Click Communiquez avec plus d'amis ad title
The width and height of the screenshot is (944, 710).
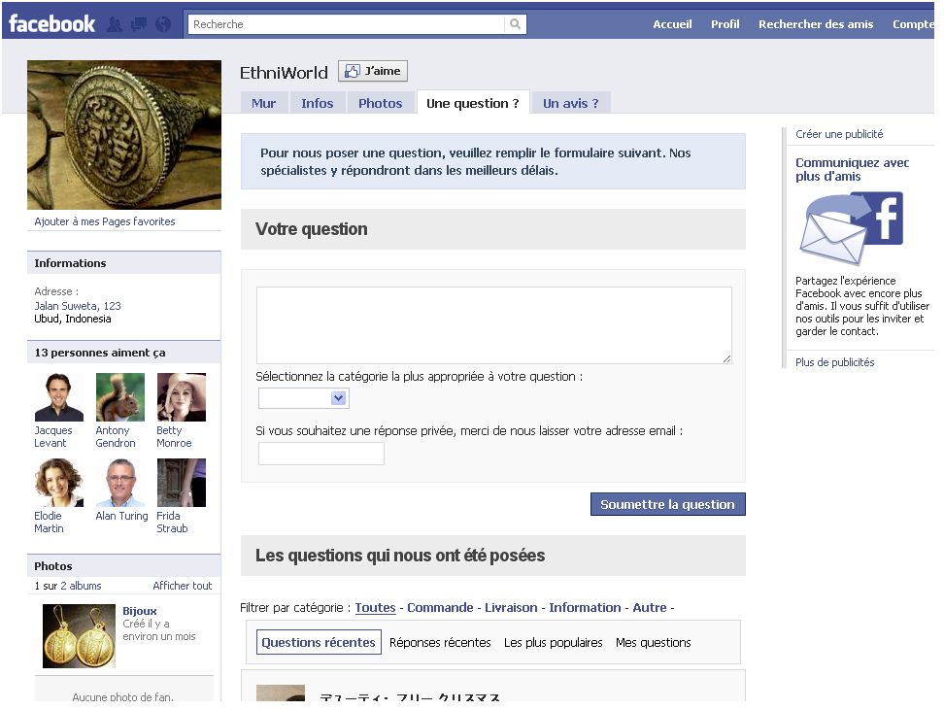tap(852, 169)
